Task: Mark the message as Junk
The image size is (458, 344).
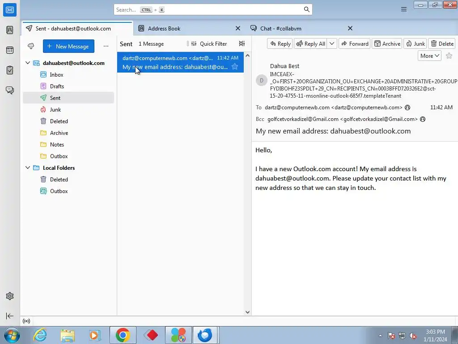Action: [415, 43]
